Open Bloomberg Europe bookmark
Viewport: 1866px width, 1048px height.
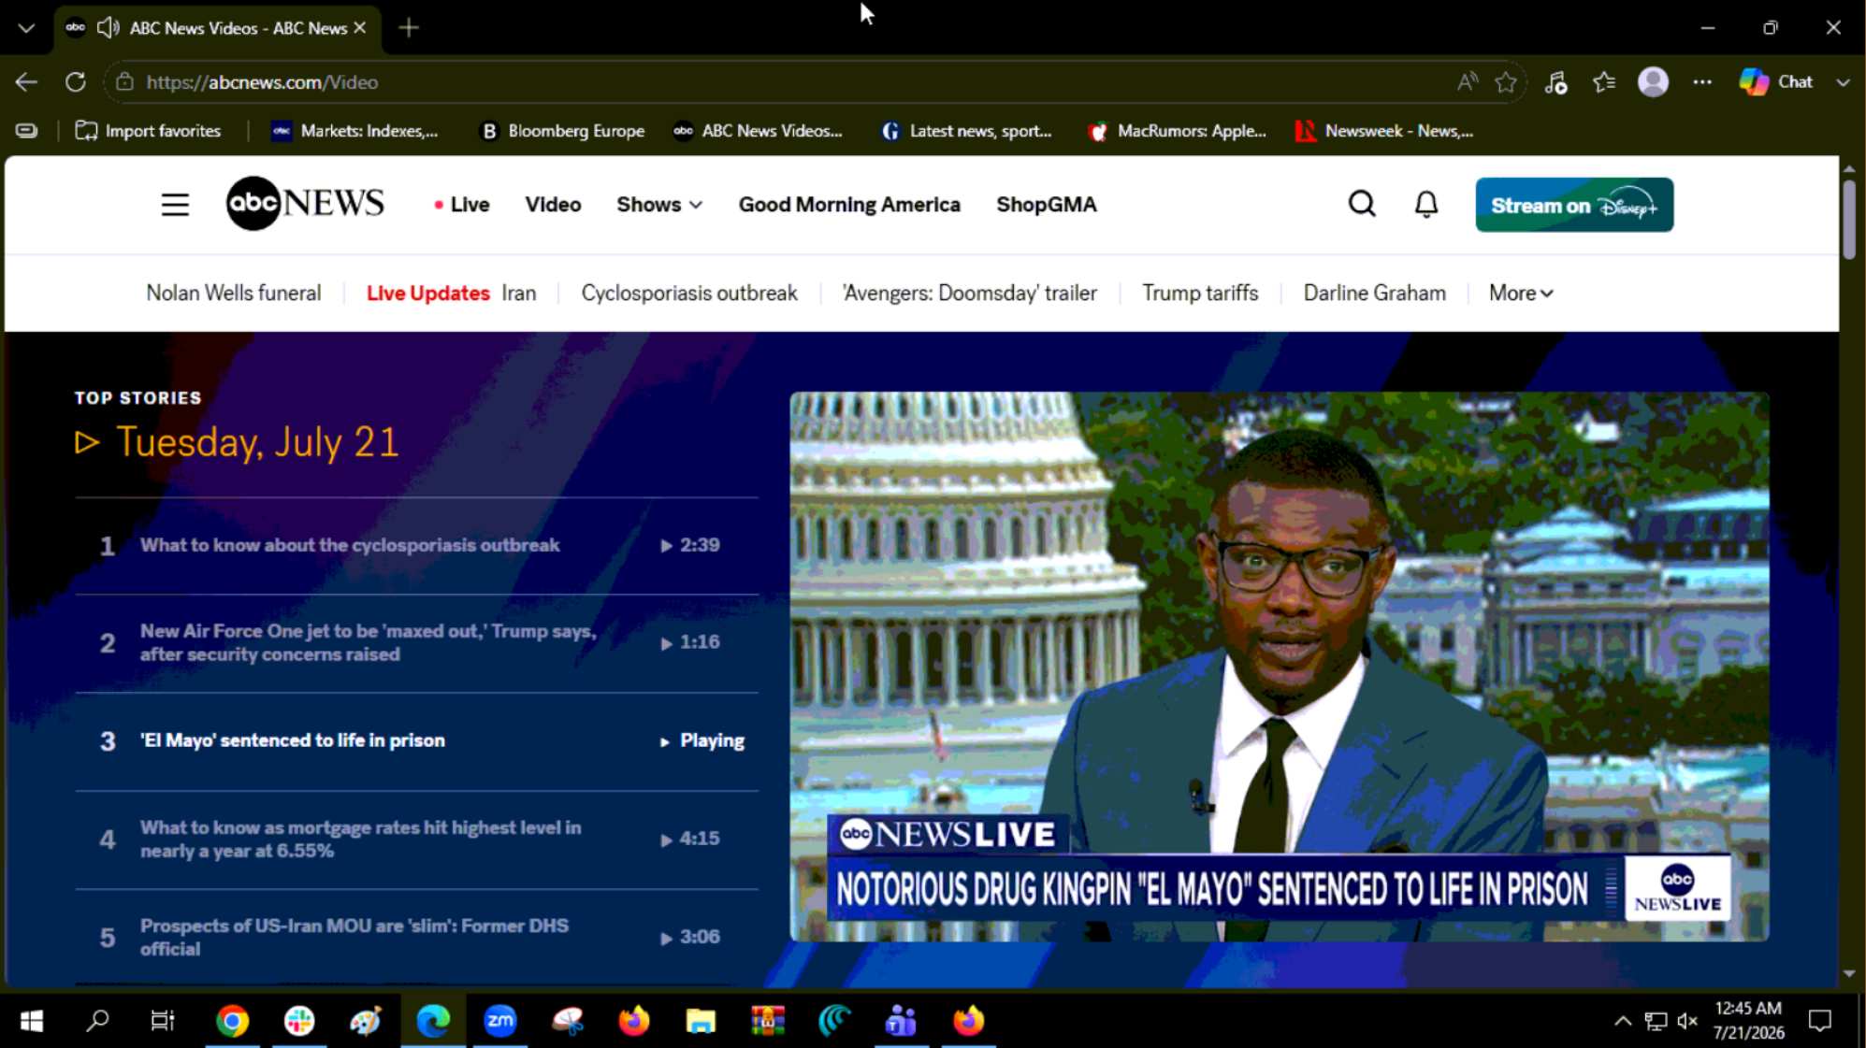click(x=562, y=131)
